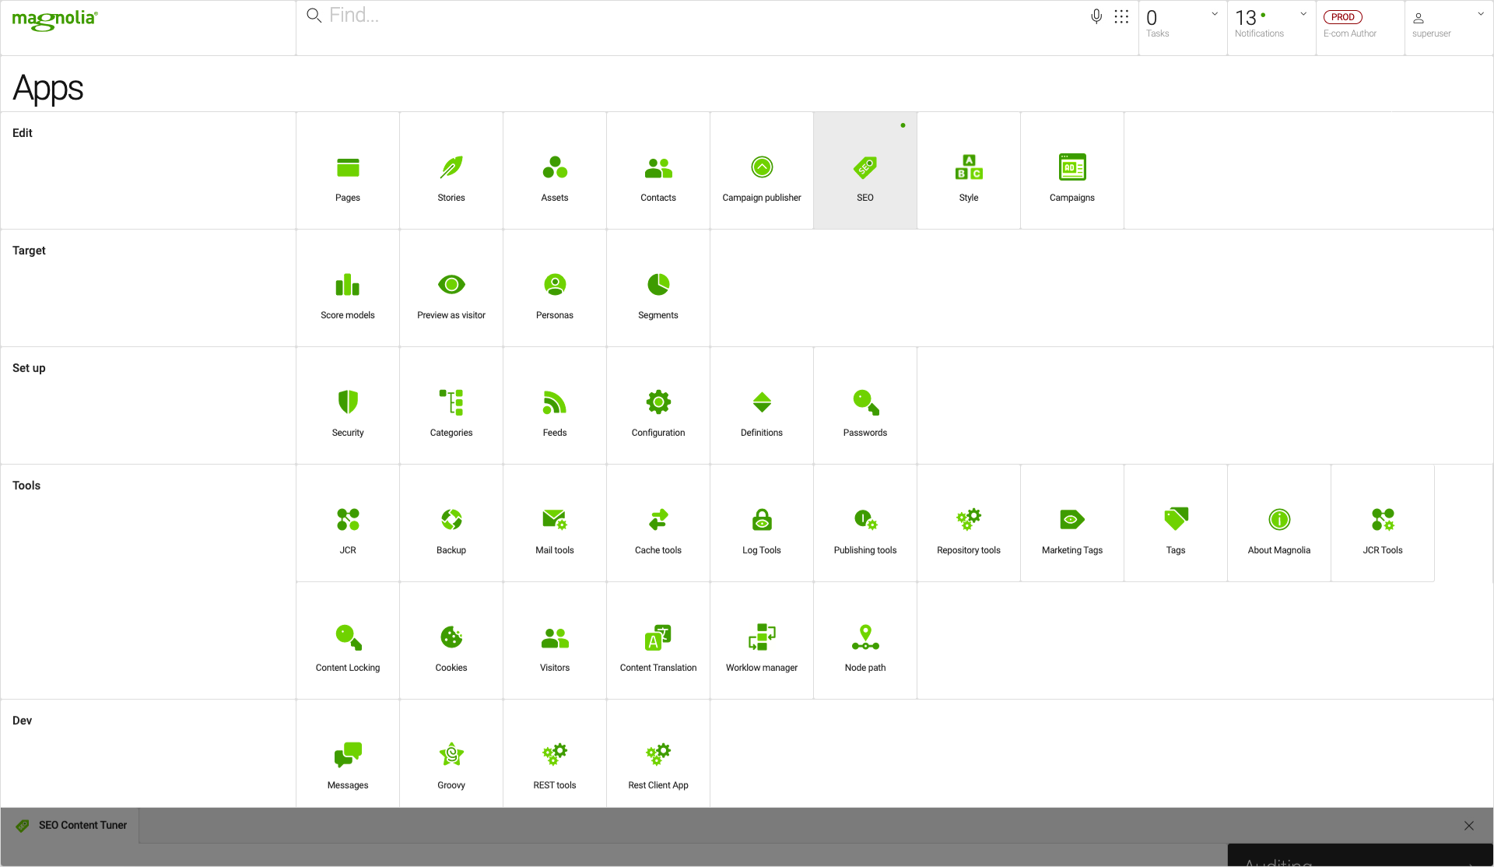Click the Magnolia logo

pos(54,19)
